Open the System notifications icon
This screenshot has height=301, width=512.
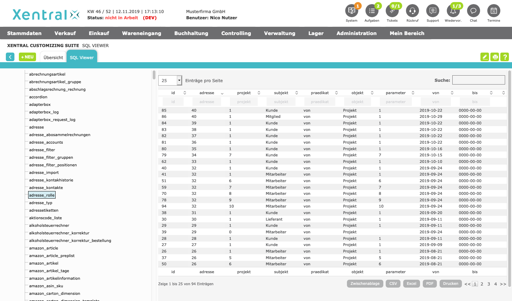pyautogui.click(x=351, y=11)
